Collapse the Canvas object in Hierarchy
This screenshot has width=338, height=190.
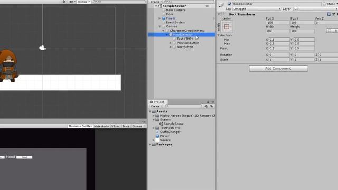tap(159, 26)
